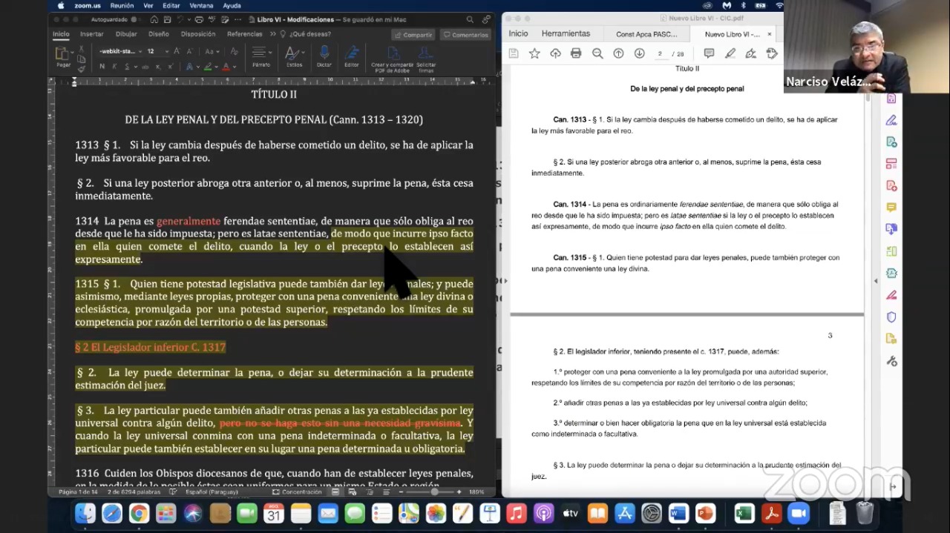Screen dimensions: 950x533
Task: Expand the font size dropdown showing 12
Action: (166, 51)
